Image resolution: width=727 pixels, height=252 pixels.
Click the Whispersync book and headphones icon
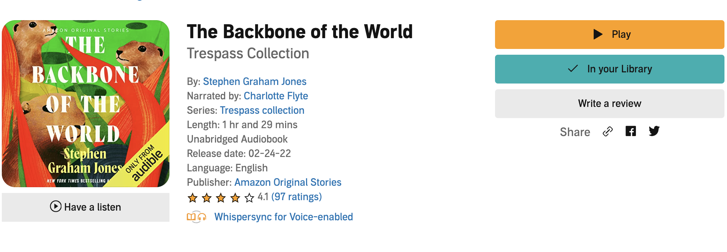point(196,217)
